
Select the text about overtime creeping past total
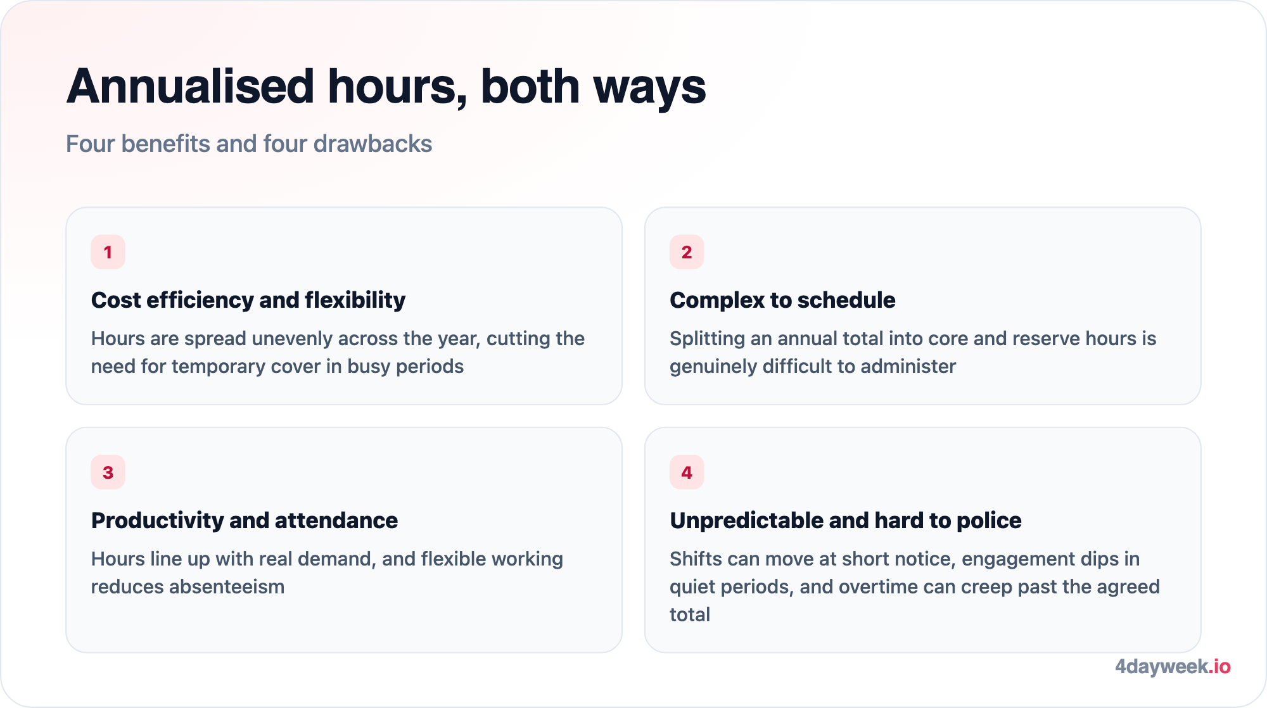click(x=914, y=586)
